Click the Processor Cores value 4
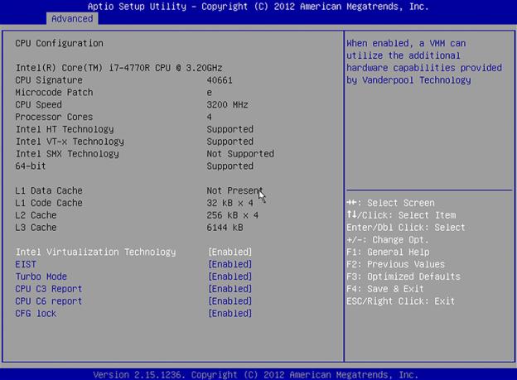517x380 pixels. tap(210, 117)
